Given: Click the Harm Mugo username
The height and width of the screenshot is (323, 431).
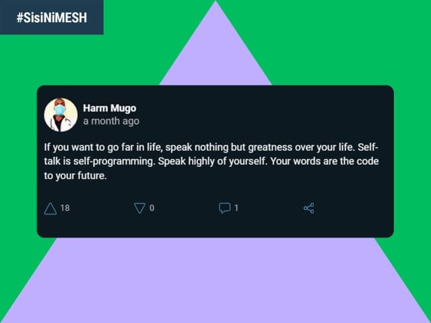Looking at the screenshot, I should pyautogui.click(x=110, y=108).
